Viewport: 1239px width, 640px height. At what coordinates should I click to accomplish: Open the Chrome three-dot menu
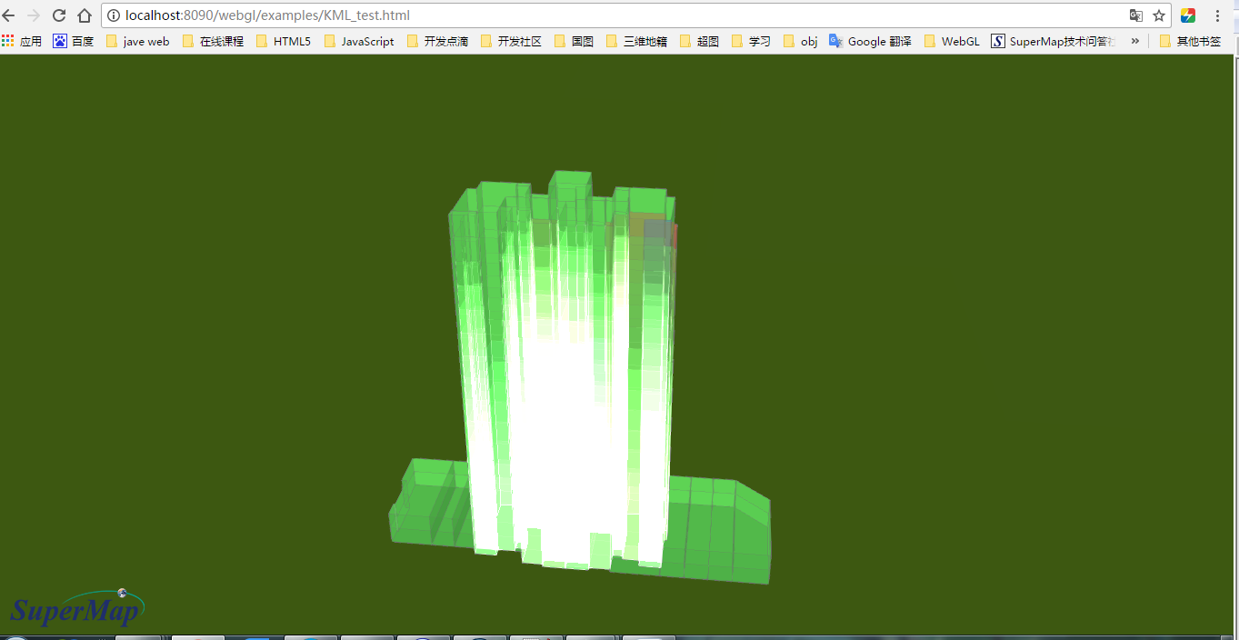pos(1217,15)
